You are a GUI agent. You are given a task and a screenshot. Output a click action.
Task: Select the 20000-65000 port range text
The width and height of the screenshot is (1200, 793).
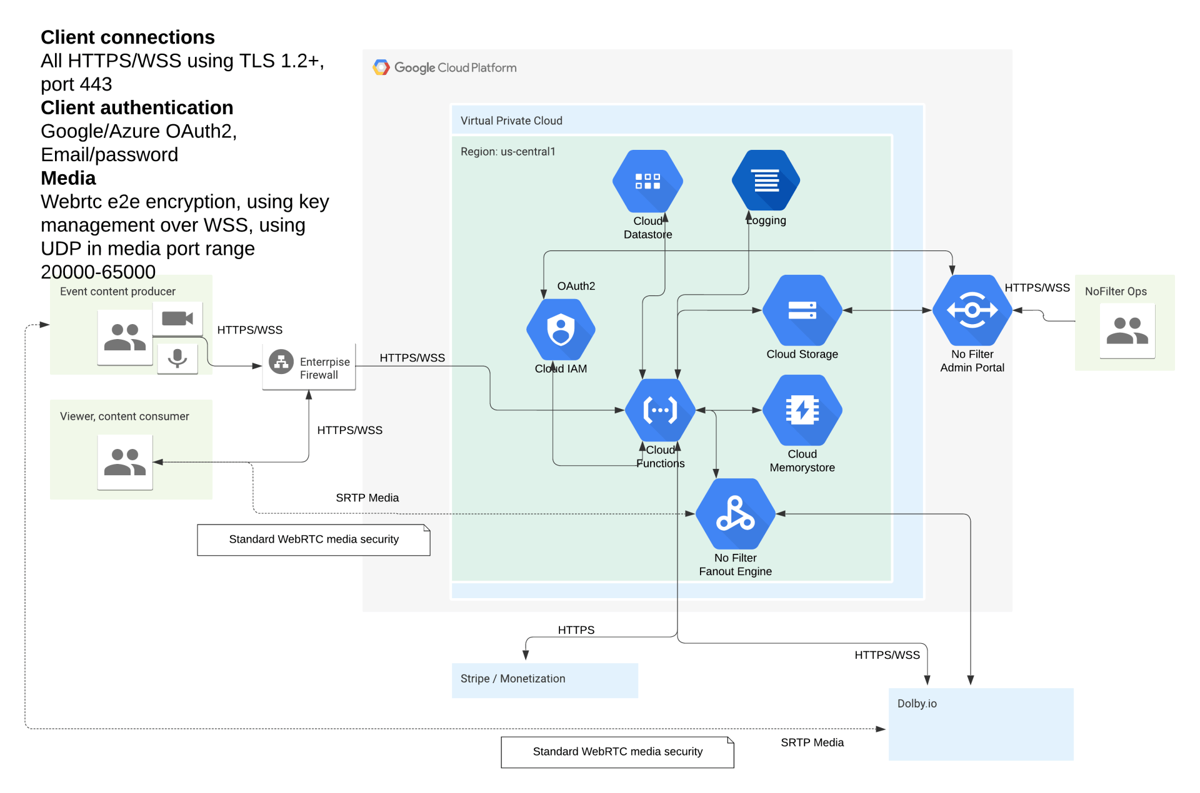(98, 272)
